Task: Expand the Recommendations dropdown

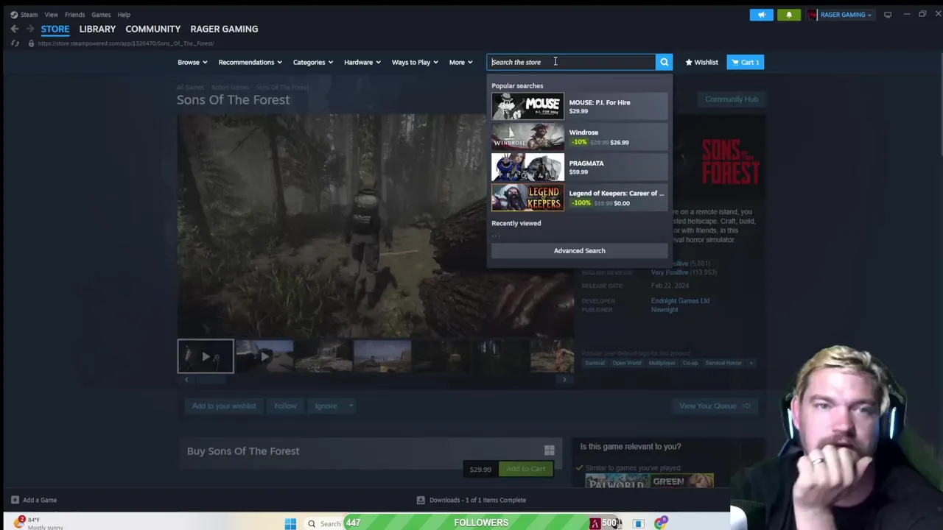Action: point(250,62)
